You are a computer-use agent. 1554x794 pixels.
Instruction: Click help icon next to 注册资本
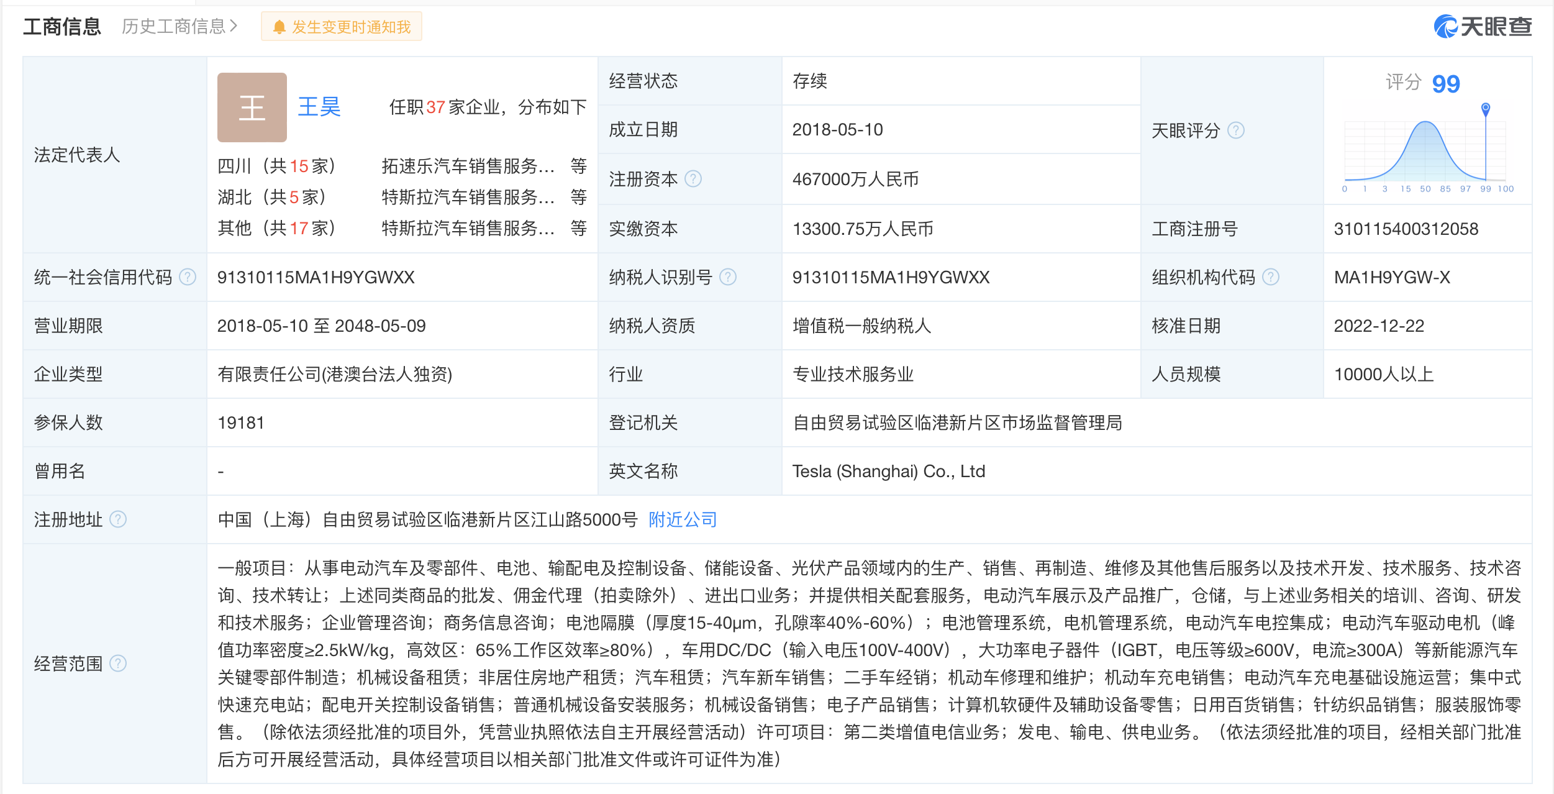(x=693, y=179)
